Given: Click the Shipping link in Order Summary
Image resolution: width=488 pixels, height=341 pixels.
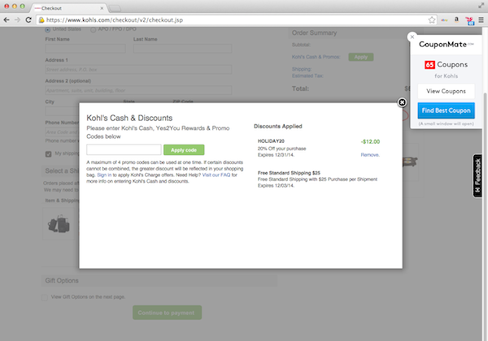Looking at the screenshot, I should [302, 69].
